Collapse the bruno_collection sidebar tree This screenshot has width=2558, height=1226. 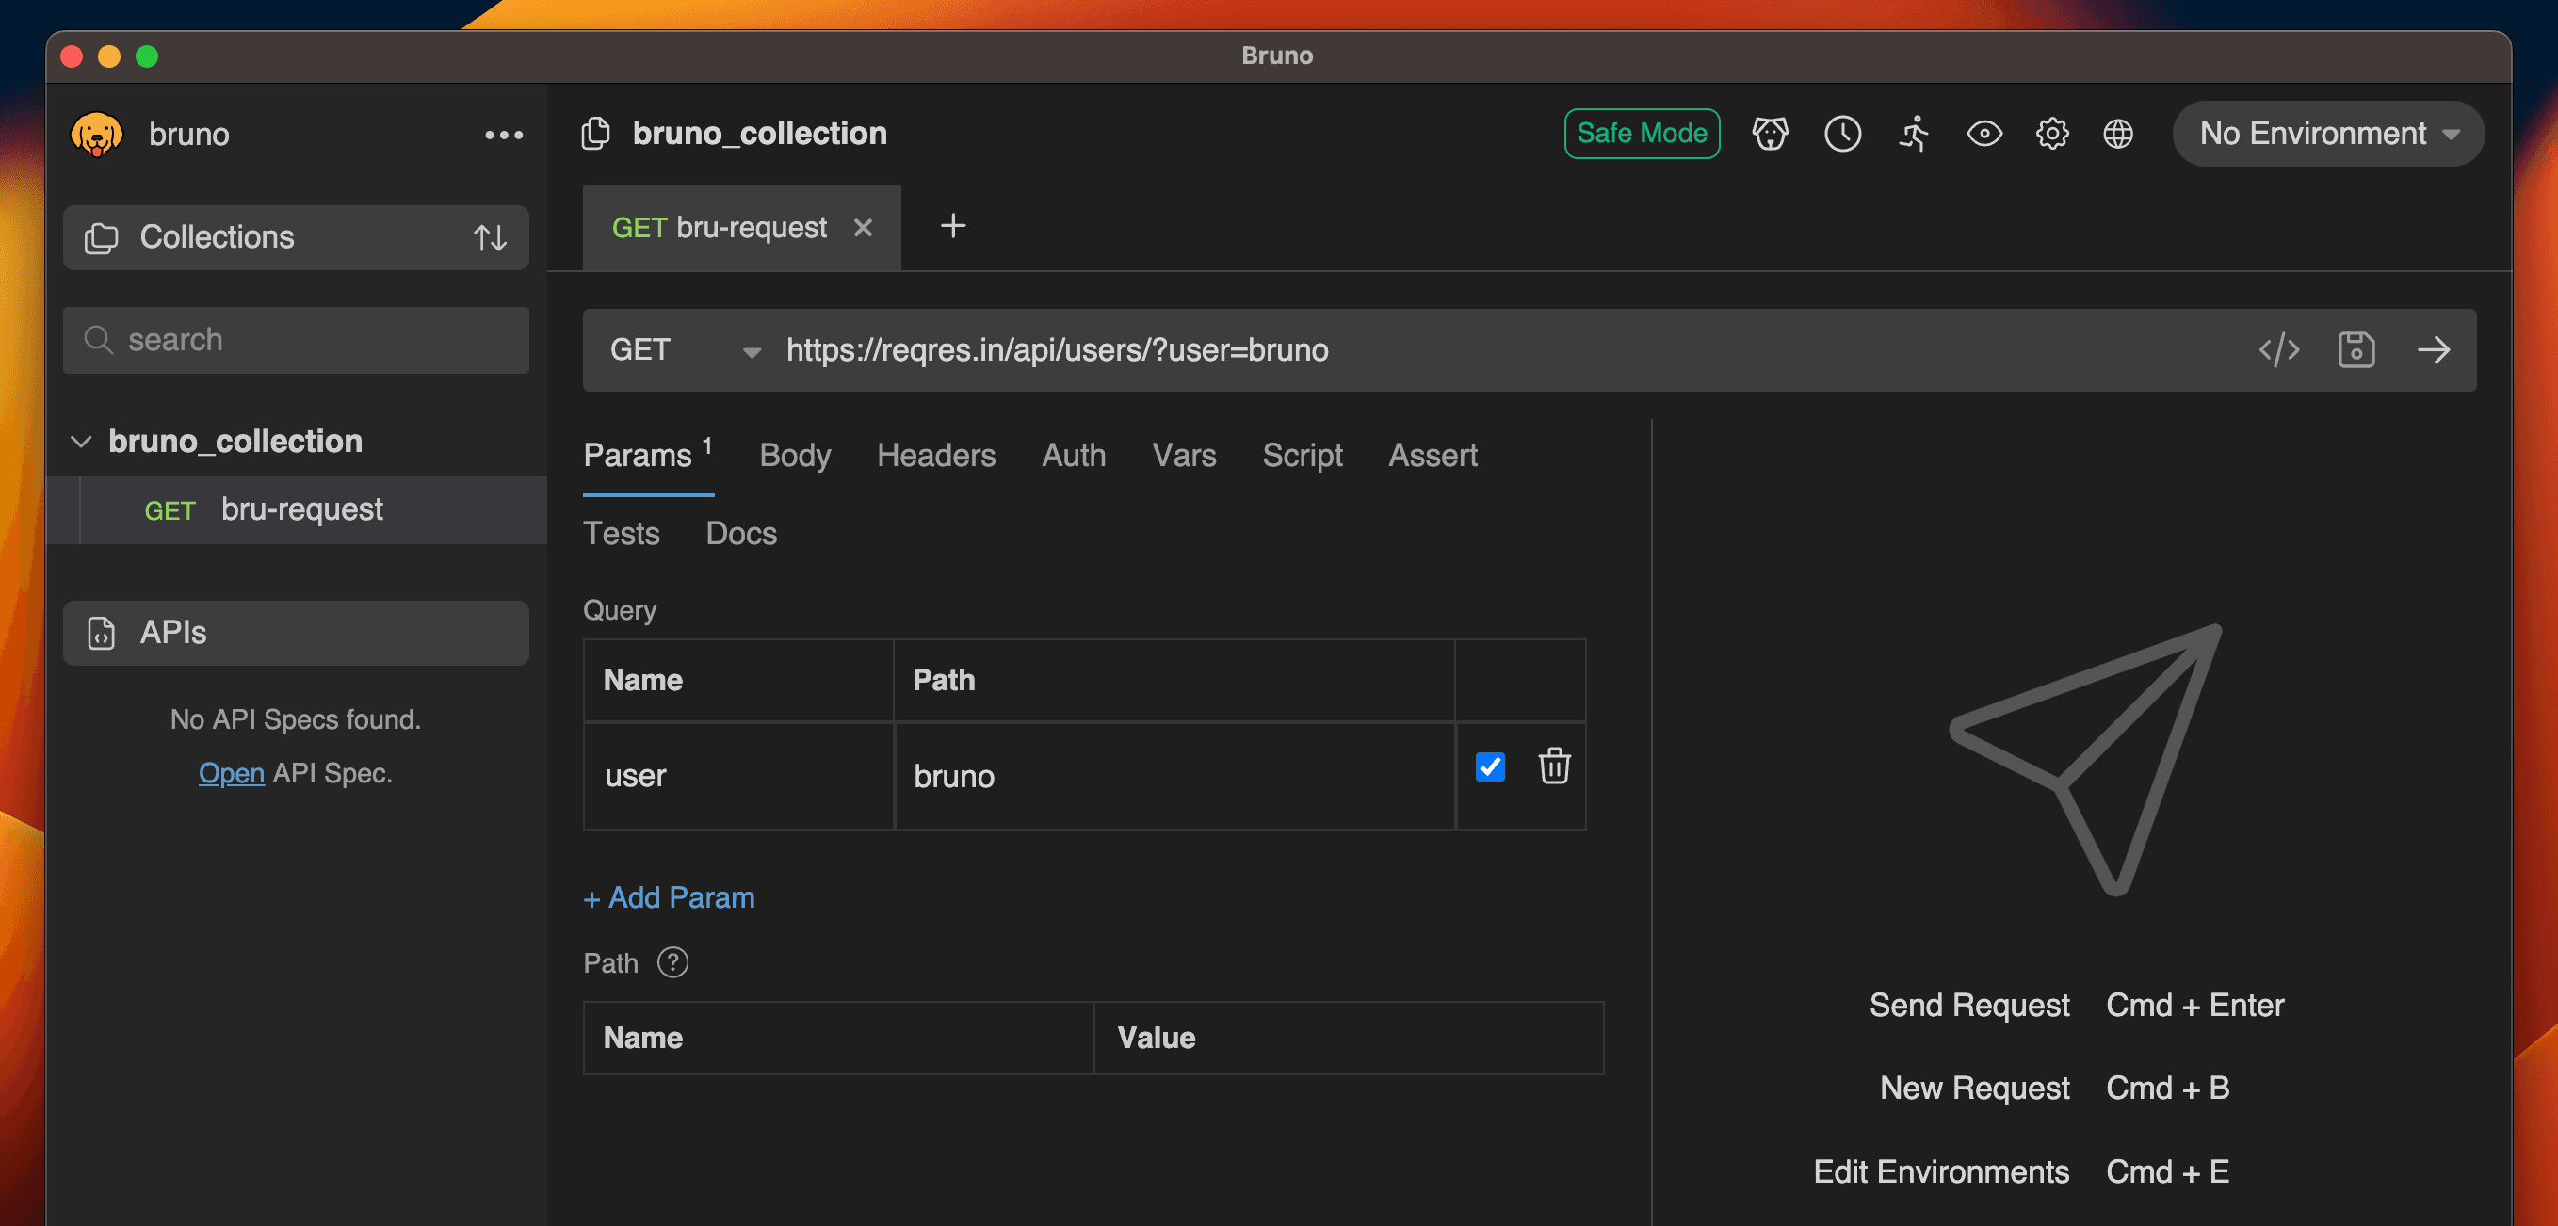click(x=83, y=440)
